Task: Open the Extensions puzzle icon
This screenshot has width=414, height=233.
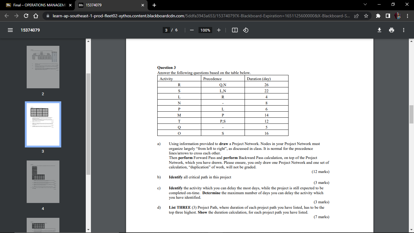Action: 379,16
